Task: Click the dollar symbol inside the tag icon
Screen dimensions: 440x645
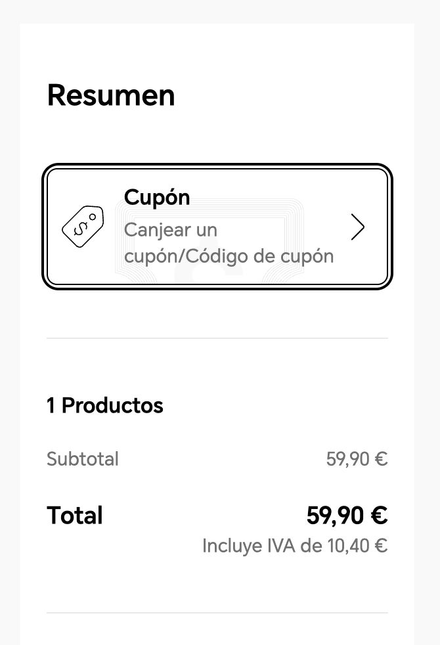Action: click(x=81, y=229)
